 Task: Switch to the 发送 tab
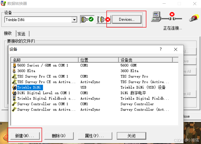(21, 34)
